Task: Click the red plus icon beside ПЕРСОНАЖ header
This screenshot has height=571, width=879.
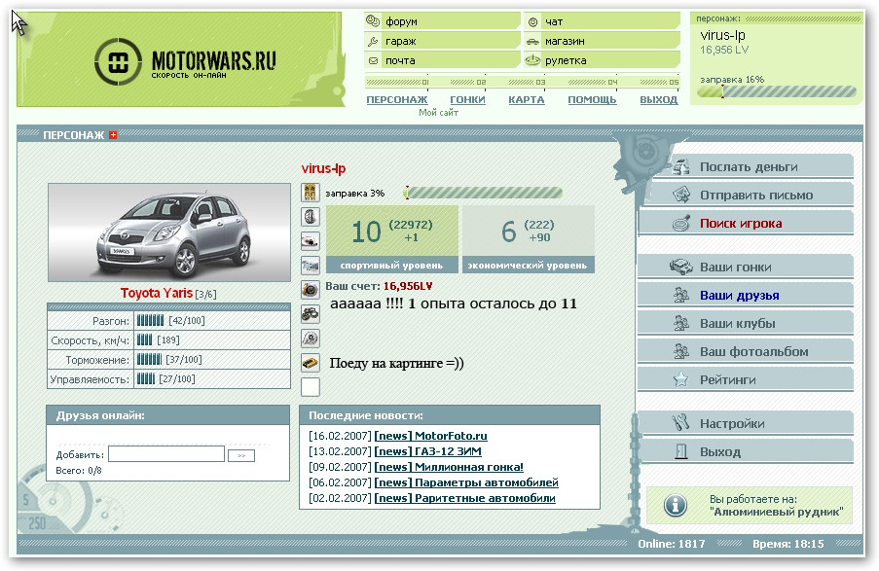Action: point(113,135)
